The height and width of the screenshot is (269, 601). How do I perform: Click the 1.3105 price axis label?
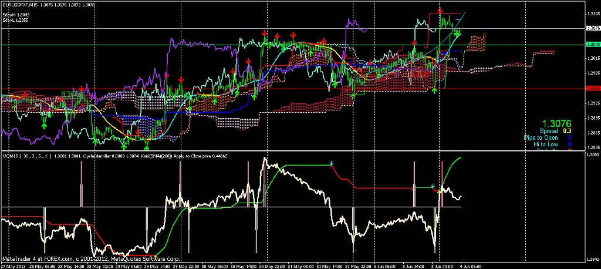[593, 14]
